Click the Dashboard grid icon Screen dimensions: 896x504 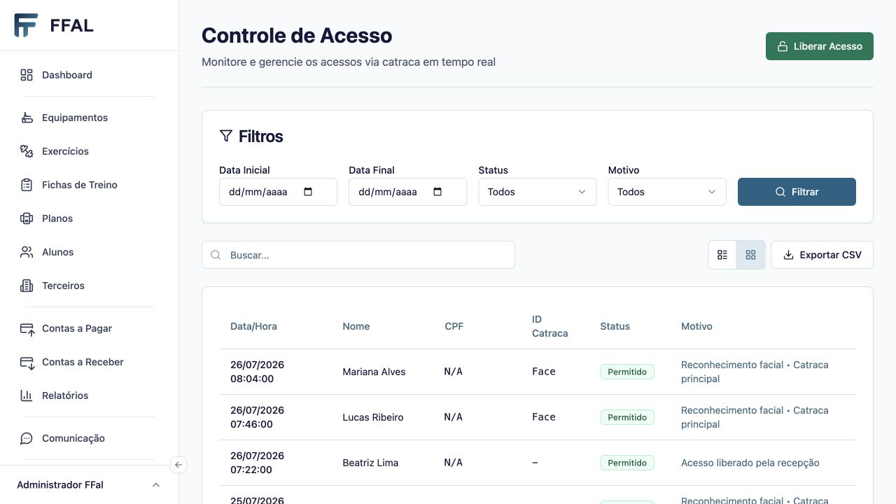pos(27,75)
